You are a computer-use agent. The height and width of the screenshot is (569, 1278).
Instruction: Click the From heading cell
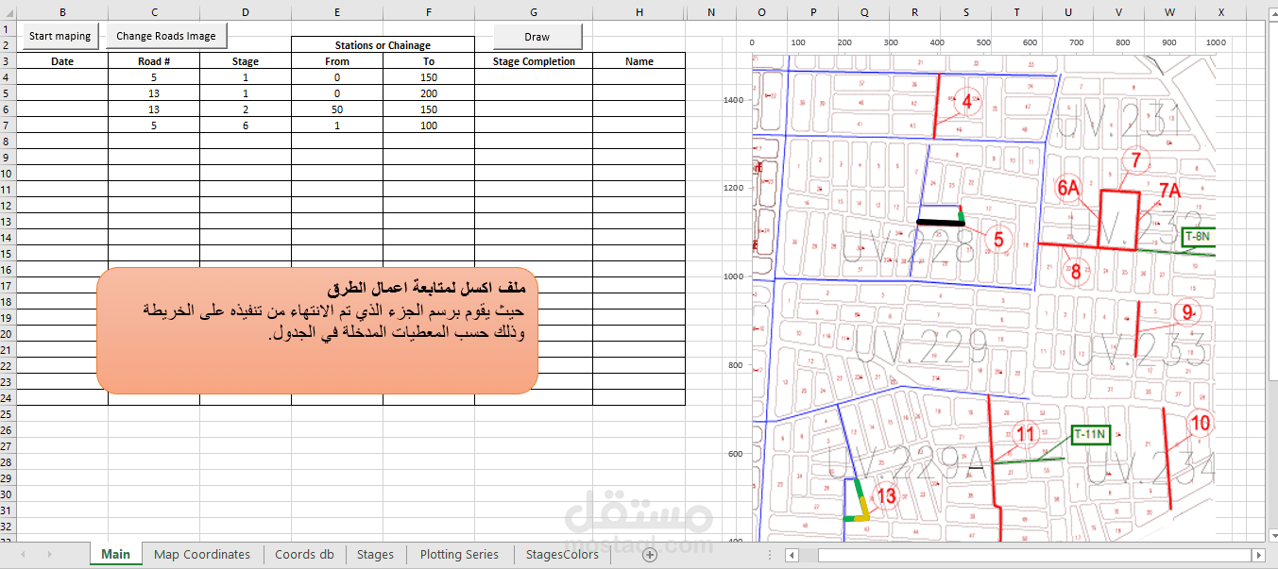pyautogui.click(x=337, y=61)
